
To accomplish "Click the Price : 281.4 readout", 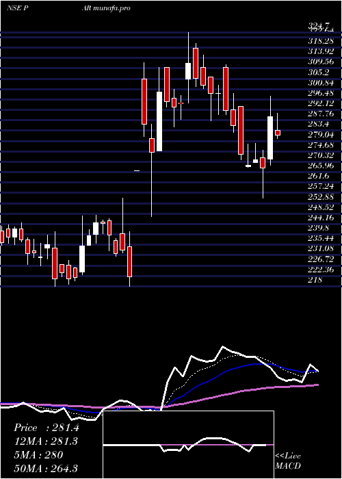I will [47, 428].
